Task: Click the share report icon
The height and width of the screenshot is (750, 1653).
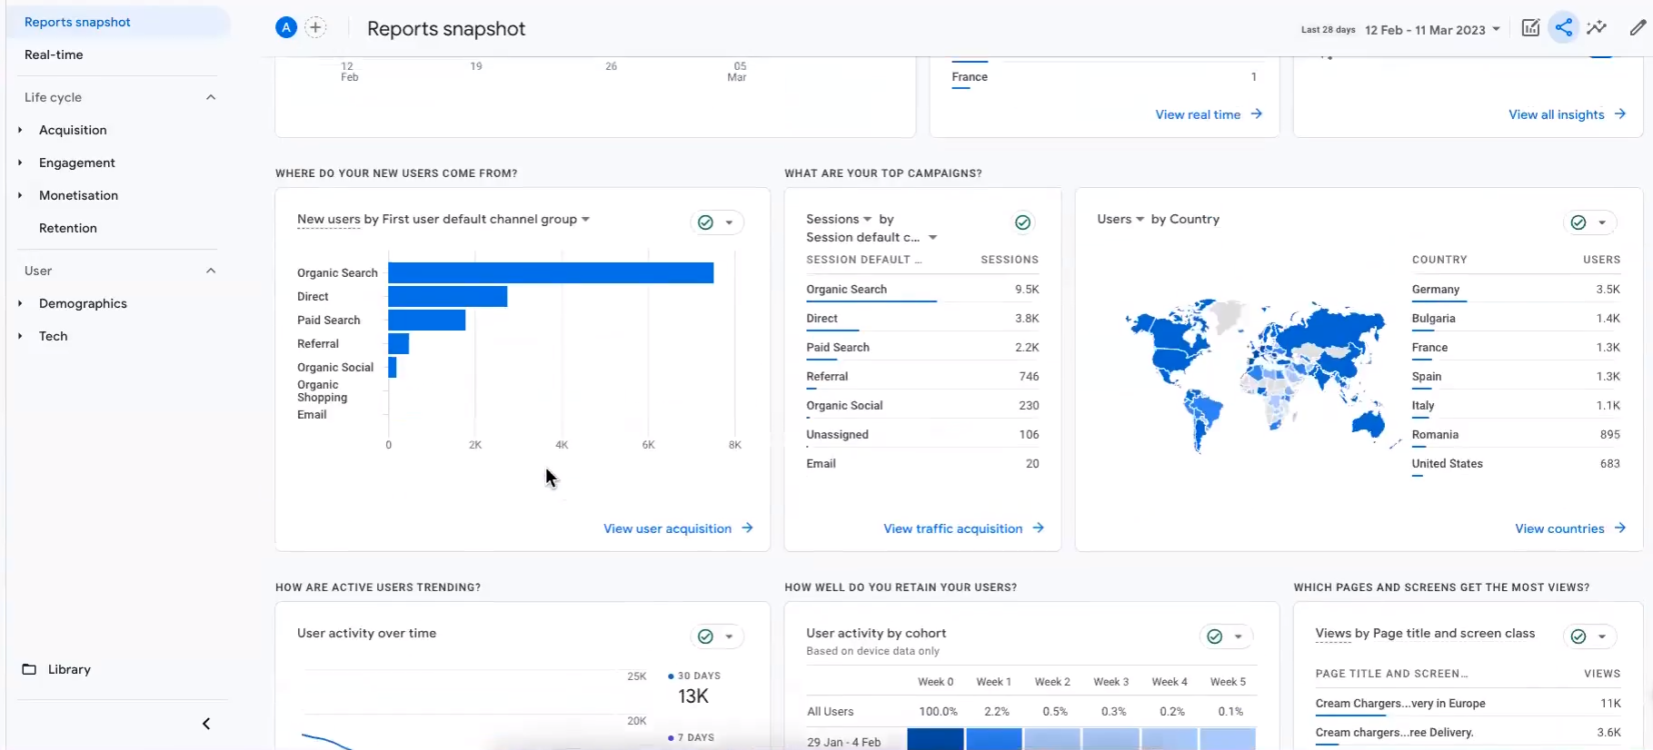Action: pyautogui.click(x=1563, y=28)
